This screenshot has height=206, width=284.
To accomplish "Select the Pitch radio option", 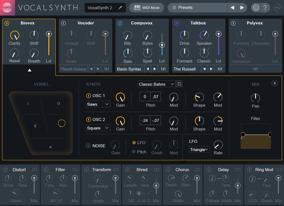I will pyautogui.click(x=133, y=152).
